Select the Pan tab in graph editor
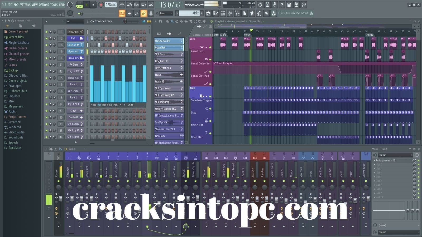Image resolution: width=422 pixels, height=237 pixels. 116,105
